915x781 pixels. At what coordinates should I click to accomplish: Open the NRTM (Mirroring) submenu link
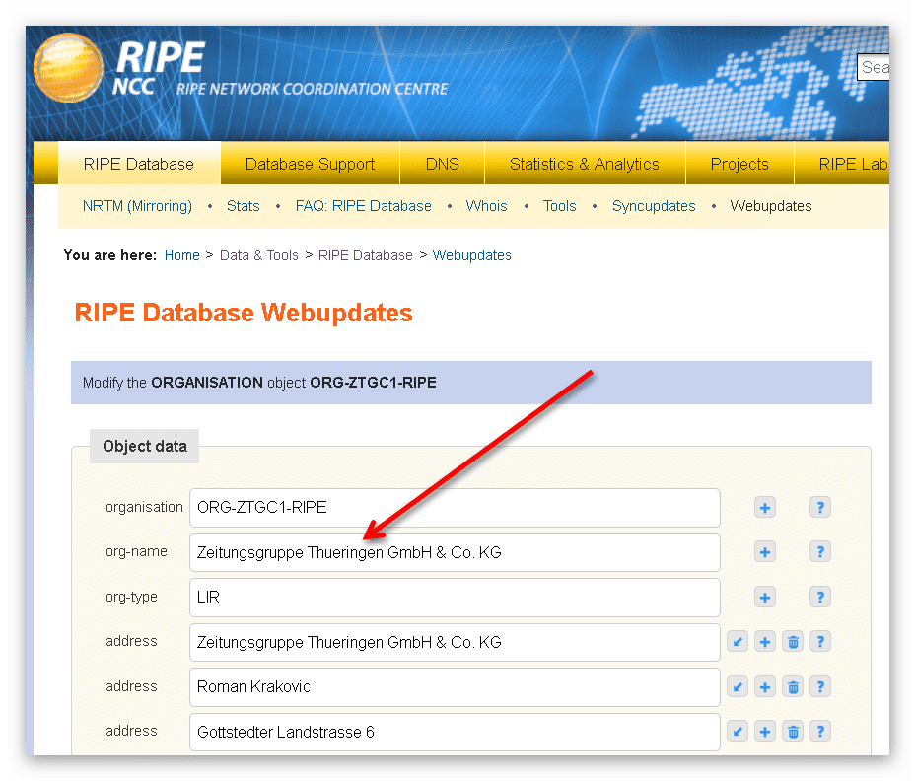(137, 206)
